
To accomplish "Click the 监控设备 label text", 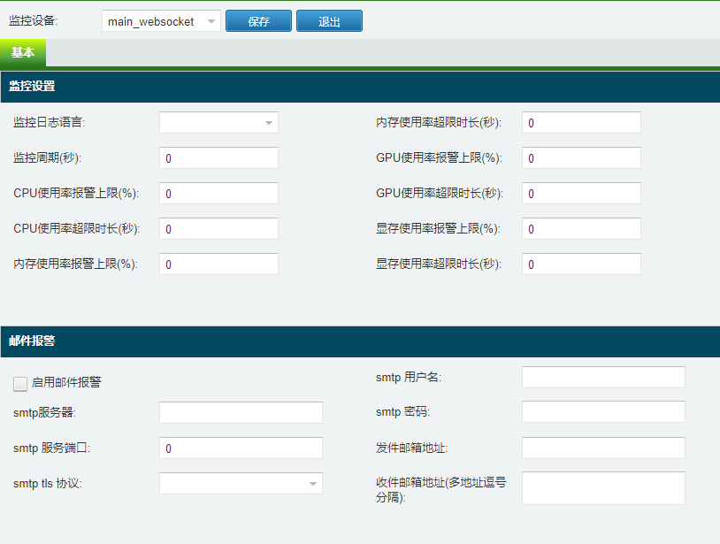I will (x=33, y=20).
